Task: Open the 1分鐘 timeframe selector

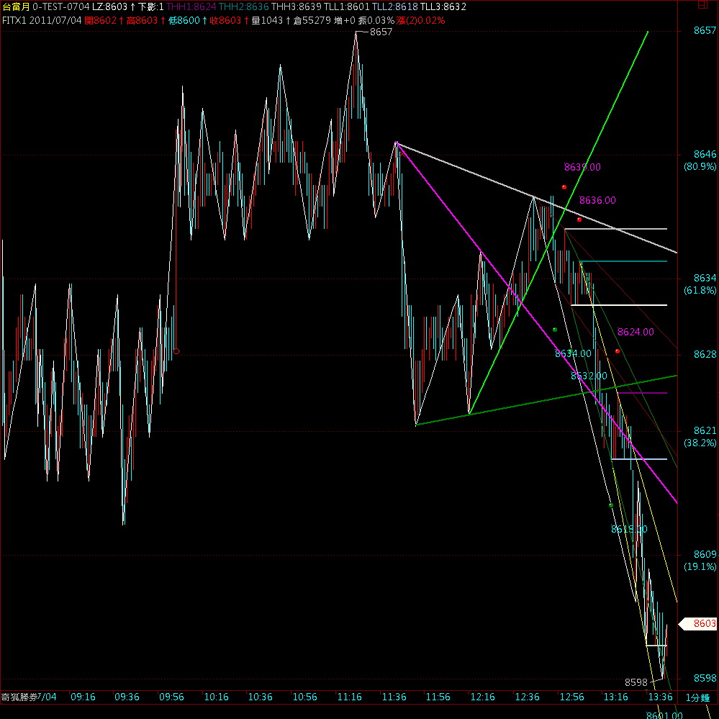Action: 697,697
